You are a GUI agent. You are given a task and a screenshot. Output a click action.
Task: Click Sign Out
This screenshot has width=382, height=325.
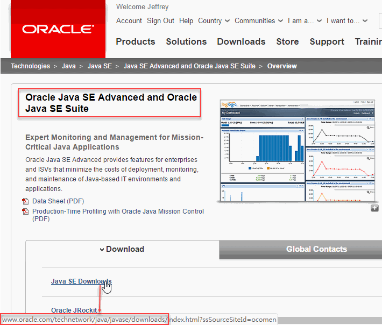(160, 20)
